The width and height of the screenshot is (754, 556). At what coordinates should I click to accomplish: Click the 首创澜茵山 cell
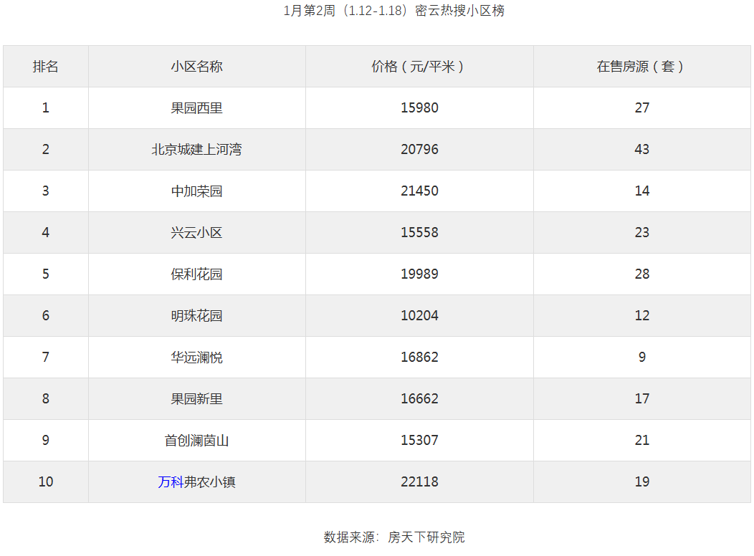coord(197,441)
